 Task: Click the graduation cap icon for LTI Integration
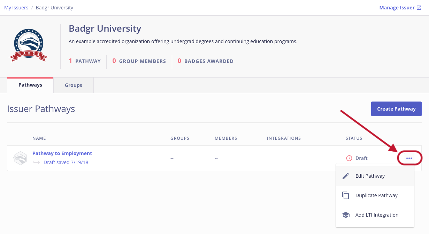(346, 215)
